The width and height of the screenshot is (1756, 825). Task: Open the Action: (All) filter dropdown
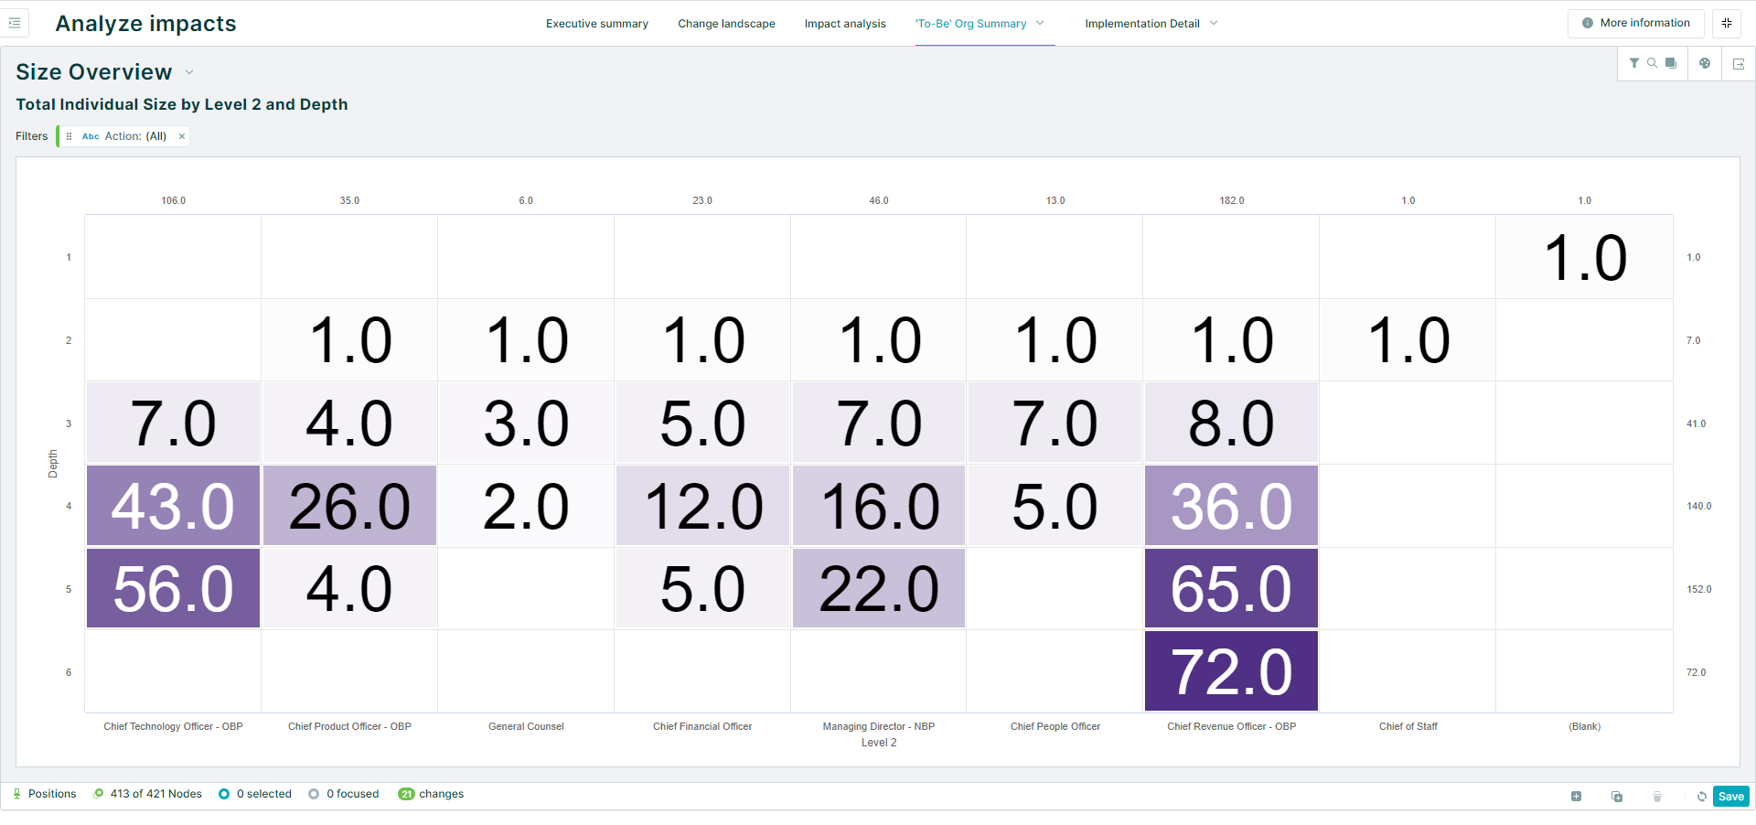pyautogui.click(x=135, y=136)
